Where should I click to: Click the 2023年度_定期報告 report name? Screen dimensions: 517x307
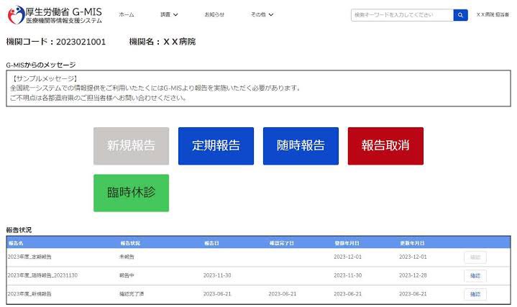coord(29,257)
